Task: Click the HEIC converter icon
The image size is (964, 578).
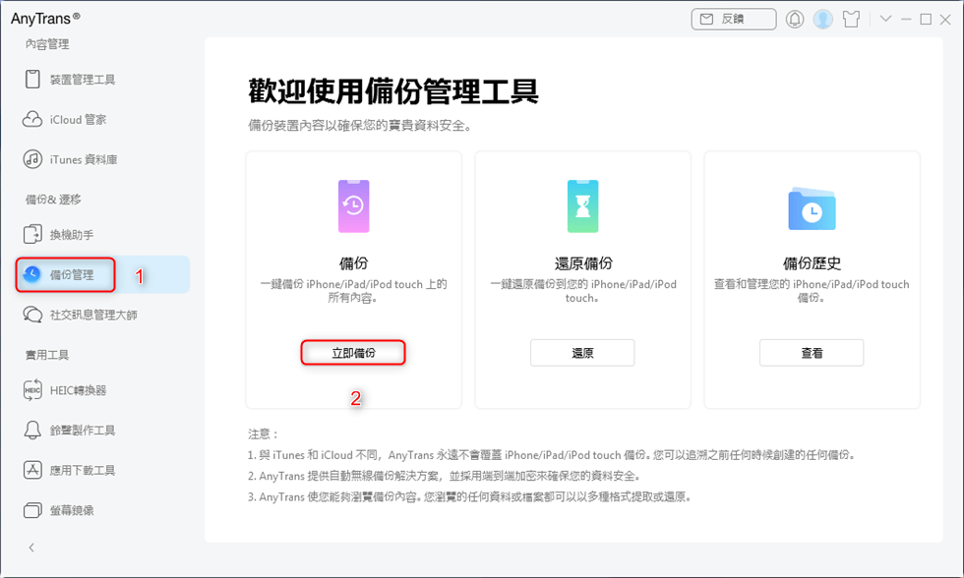Action: coord(32,390)
